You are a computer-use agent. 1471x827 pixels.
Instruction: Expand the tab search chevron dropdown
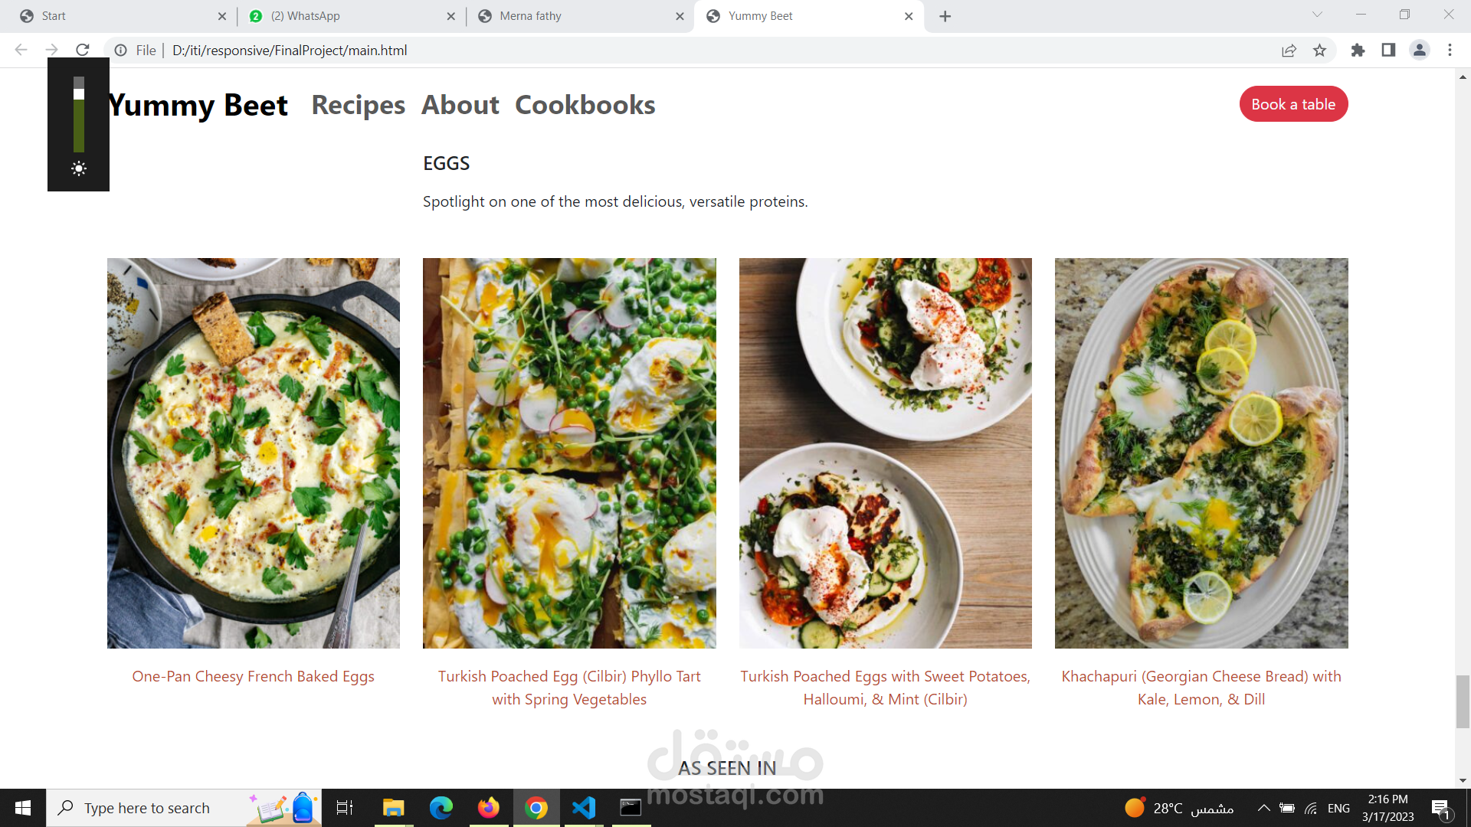coord(1317,15)
